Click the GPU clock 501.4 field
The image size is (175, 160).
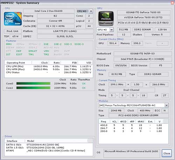[113, 43]
